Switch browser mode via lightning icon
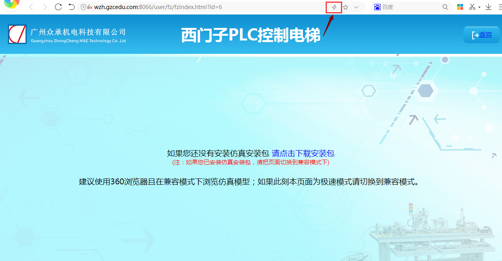502x261 pixels. pos(334,7)
